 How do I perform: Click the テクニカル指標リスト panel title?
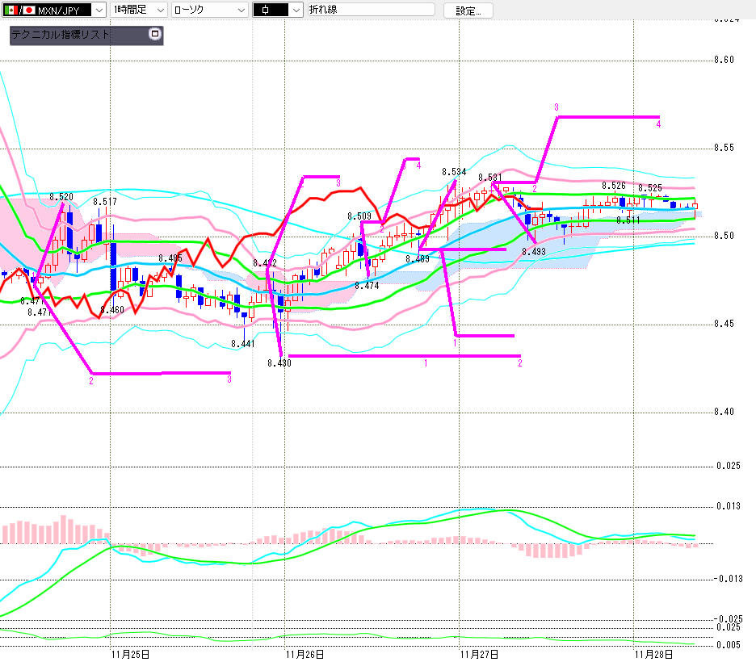click(61, 36)
